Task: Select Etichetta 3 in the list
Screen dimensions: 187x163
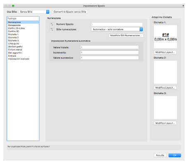Action: click(23, 40)
